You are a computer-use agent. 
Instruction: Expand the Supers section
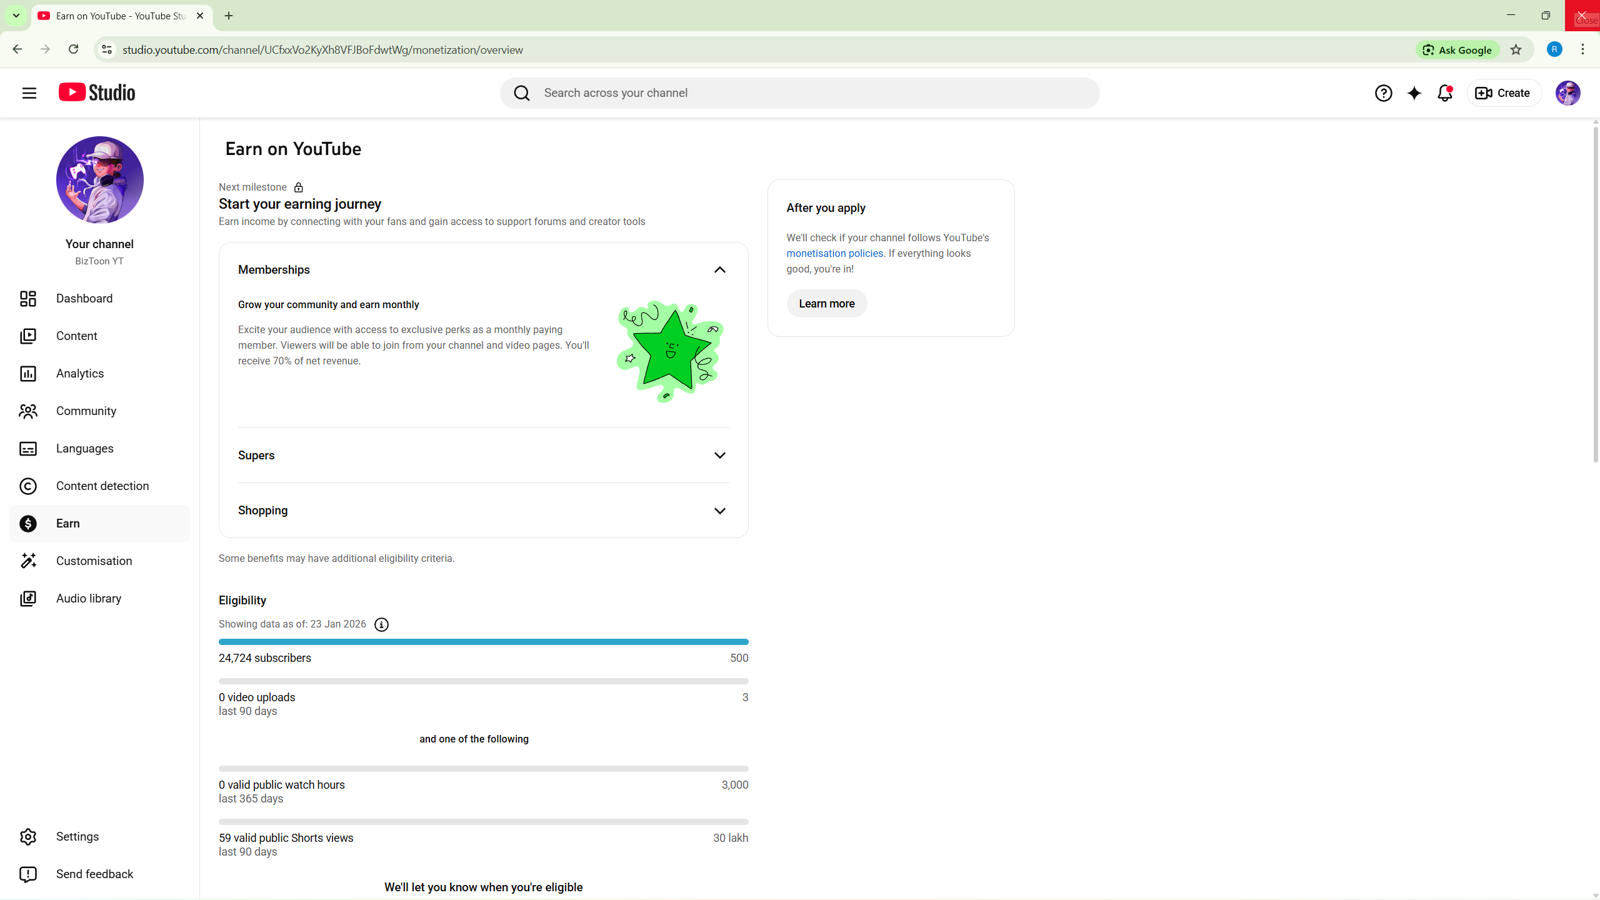(719, 455)
